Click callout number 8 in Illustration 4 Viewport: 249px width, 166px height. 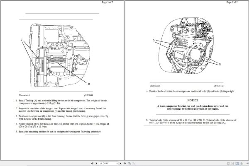(89, 84)
